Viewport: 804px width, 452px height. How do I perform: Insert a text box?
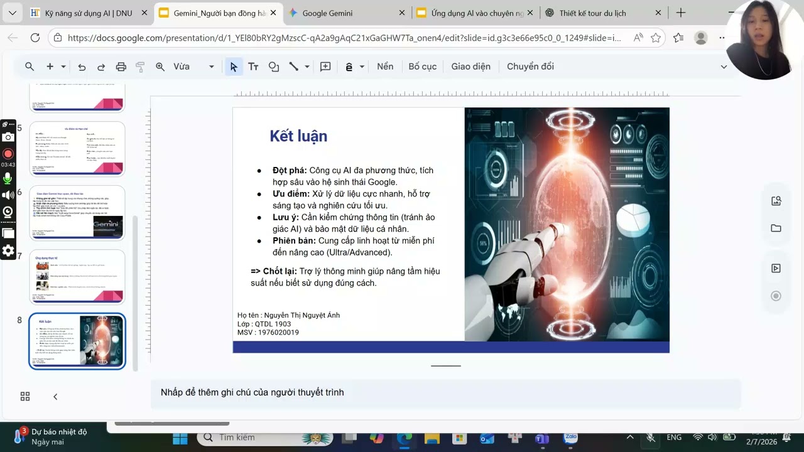point(254,67)
